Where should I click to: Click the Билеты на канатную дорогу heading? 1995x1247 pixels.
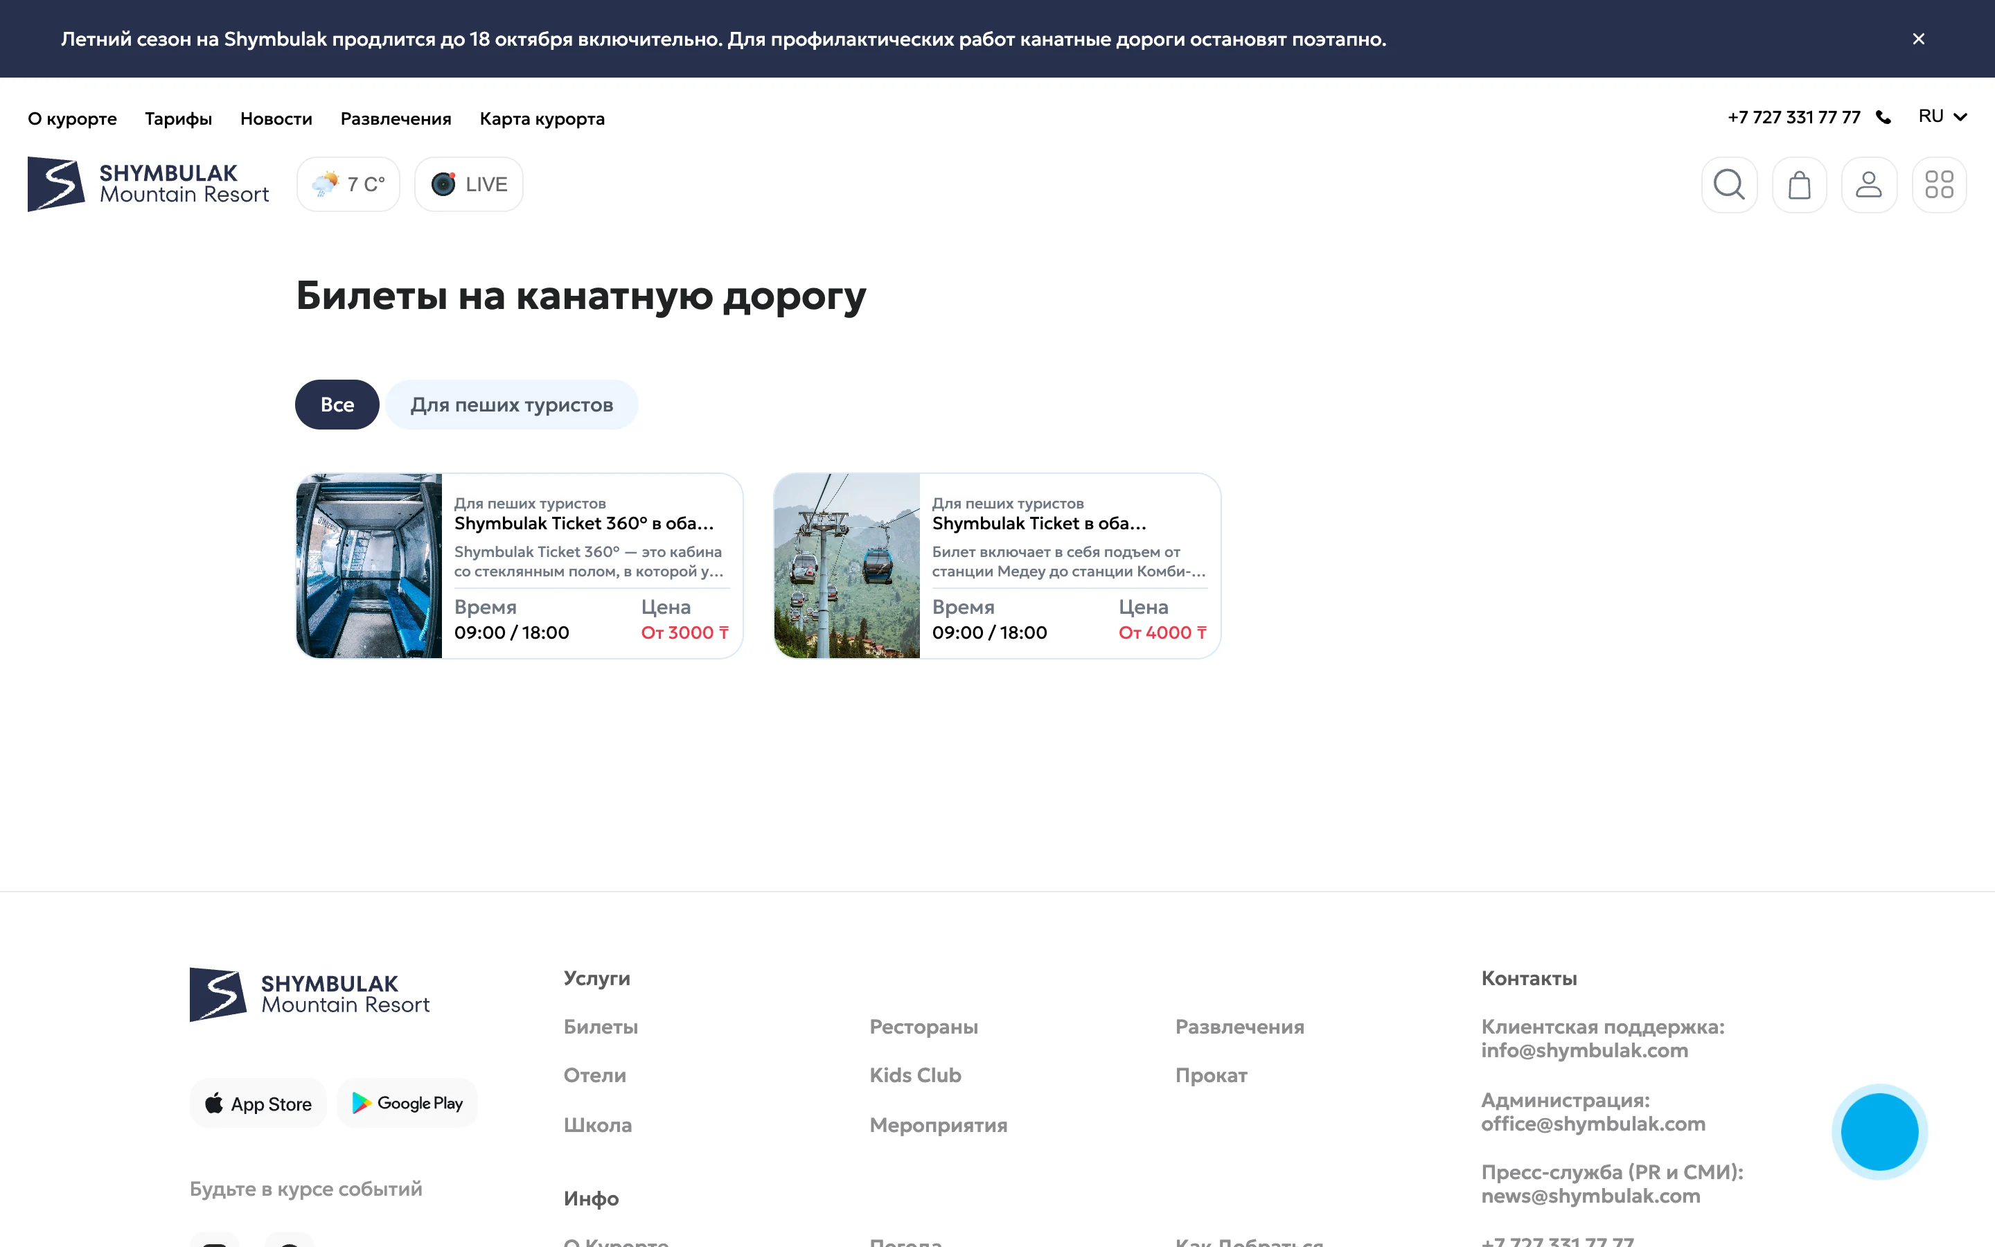click(581, 296)
